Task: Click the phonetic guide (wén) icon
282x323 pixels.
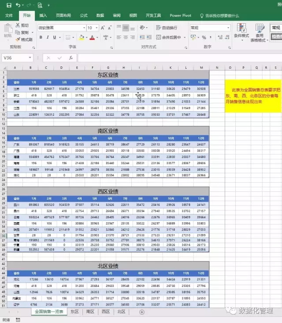Action: click(x=106, y=37)
